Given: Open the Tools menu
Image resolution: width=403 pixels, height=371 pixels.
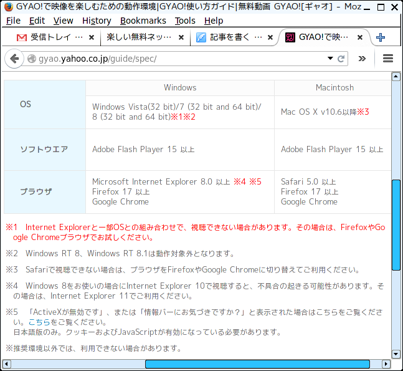Looking at the screenshot, I should coord(185,21).
